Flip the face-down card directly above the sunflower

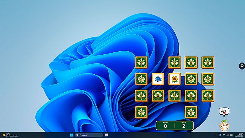(175, 63)
